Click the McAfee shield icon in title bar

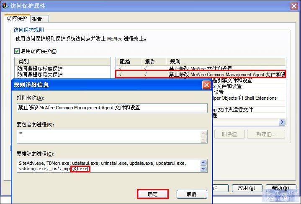click(5, 6)
